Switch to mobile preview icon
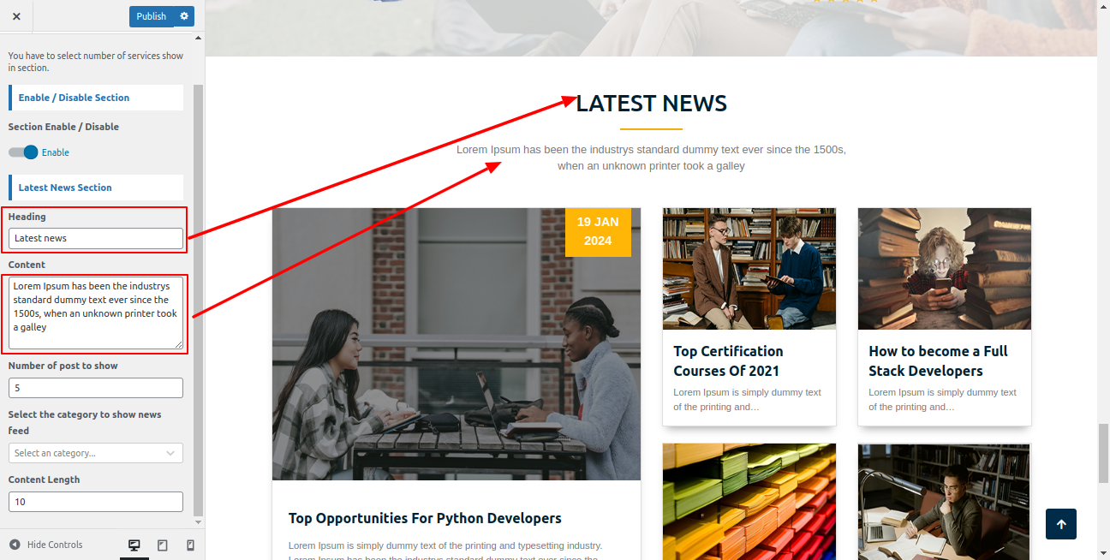This screenshot has width=1110, height=560. [x=190, y=545]
